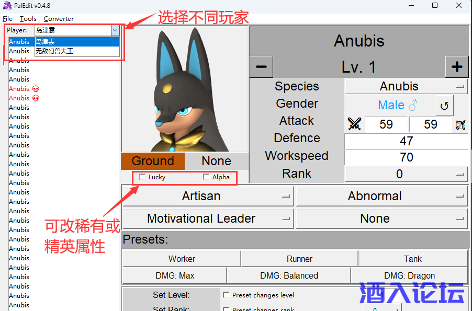The height and width of the screenshot is (311, 472).
Task: Enable the Alpha checkbox
Action: (206, 177)
